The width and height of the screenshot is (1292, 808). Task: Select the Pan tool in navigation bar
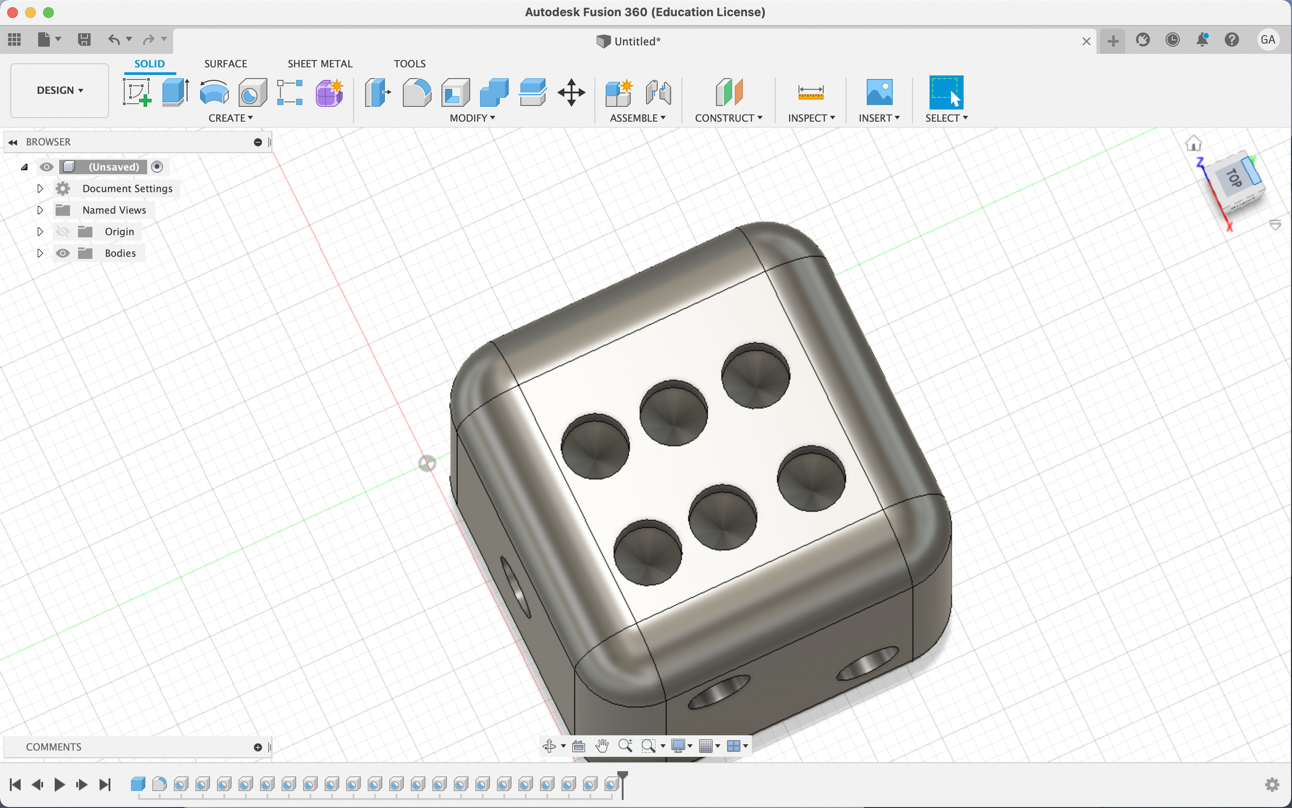pos(602,746)
